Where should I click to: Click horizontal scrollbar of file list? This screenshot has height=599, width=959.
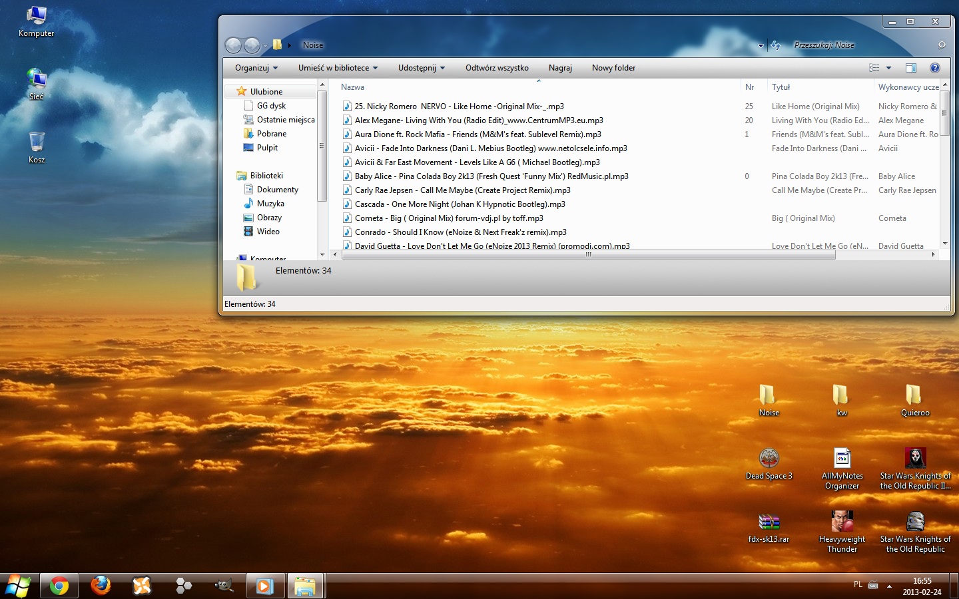pyautogui.click(x=588, y=254)
